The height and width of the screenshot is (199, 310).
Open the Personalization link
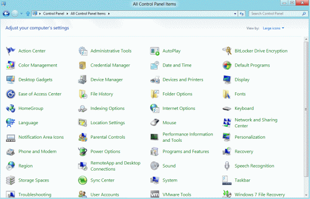[x=250, y=137]
